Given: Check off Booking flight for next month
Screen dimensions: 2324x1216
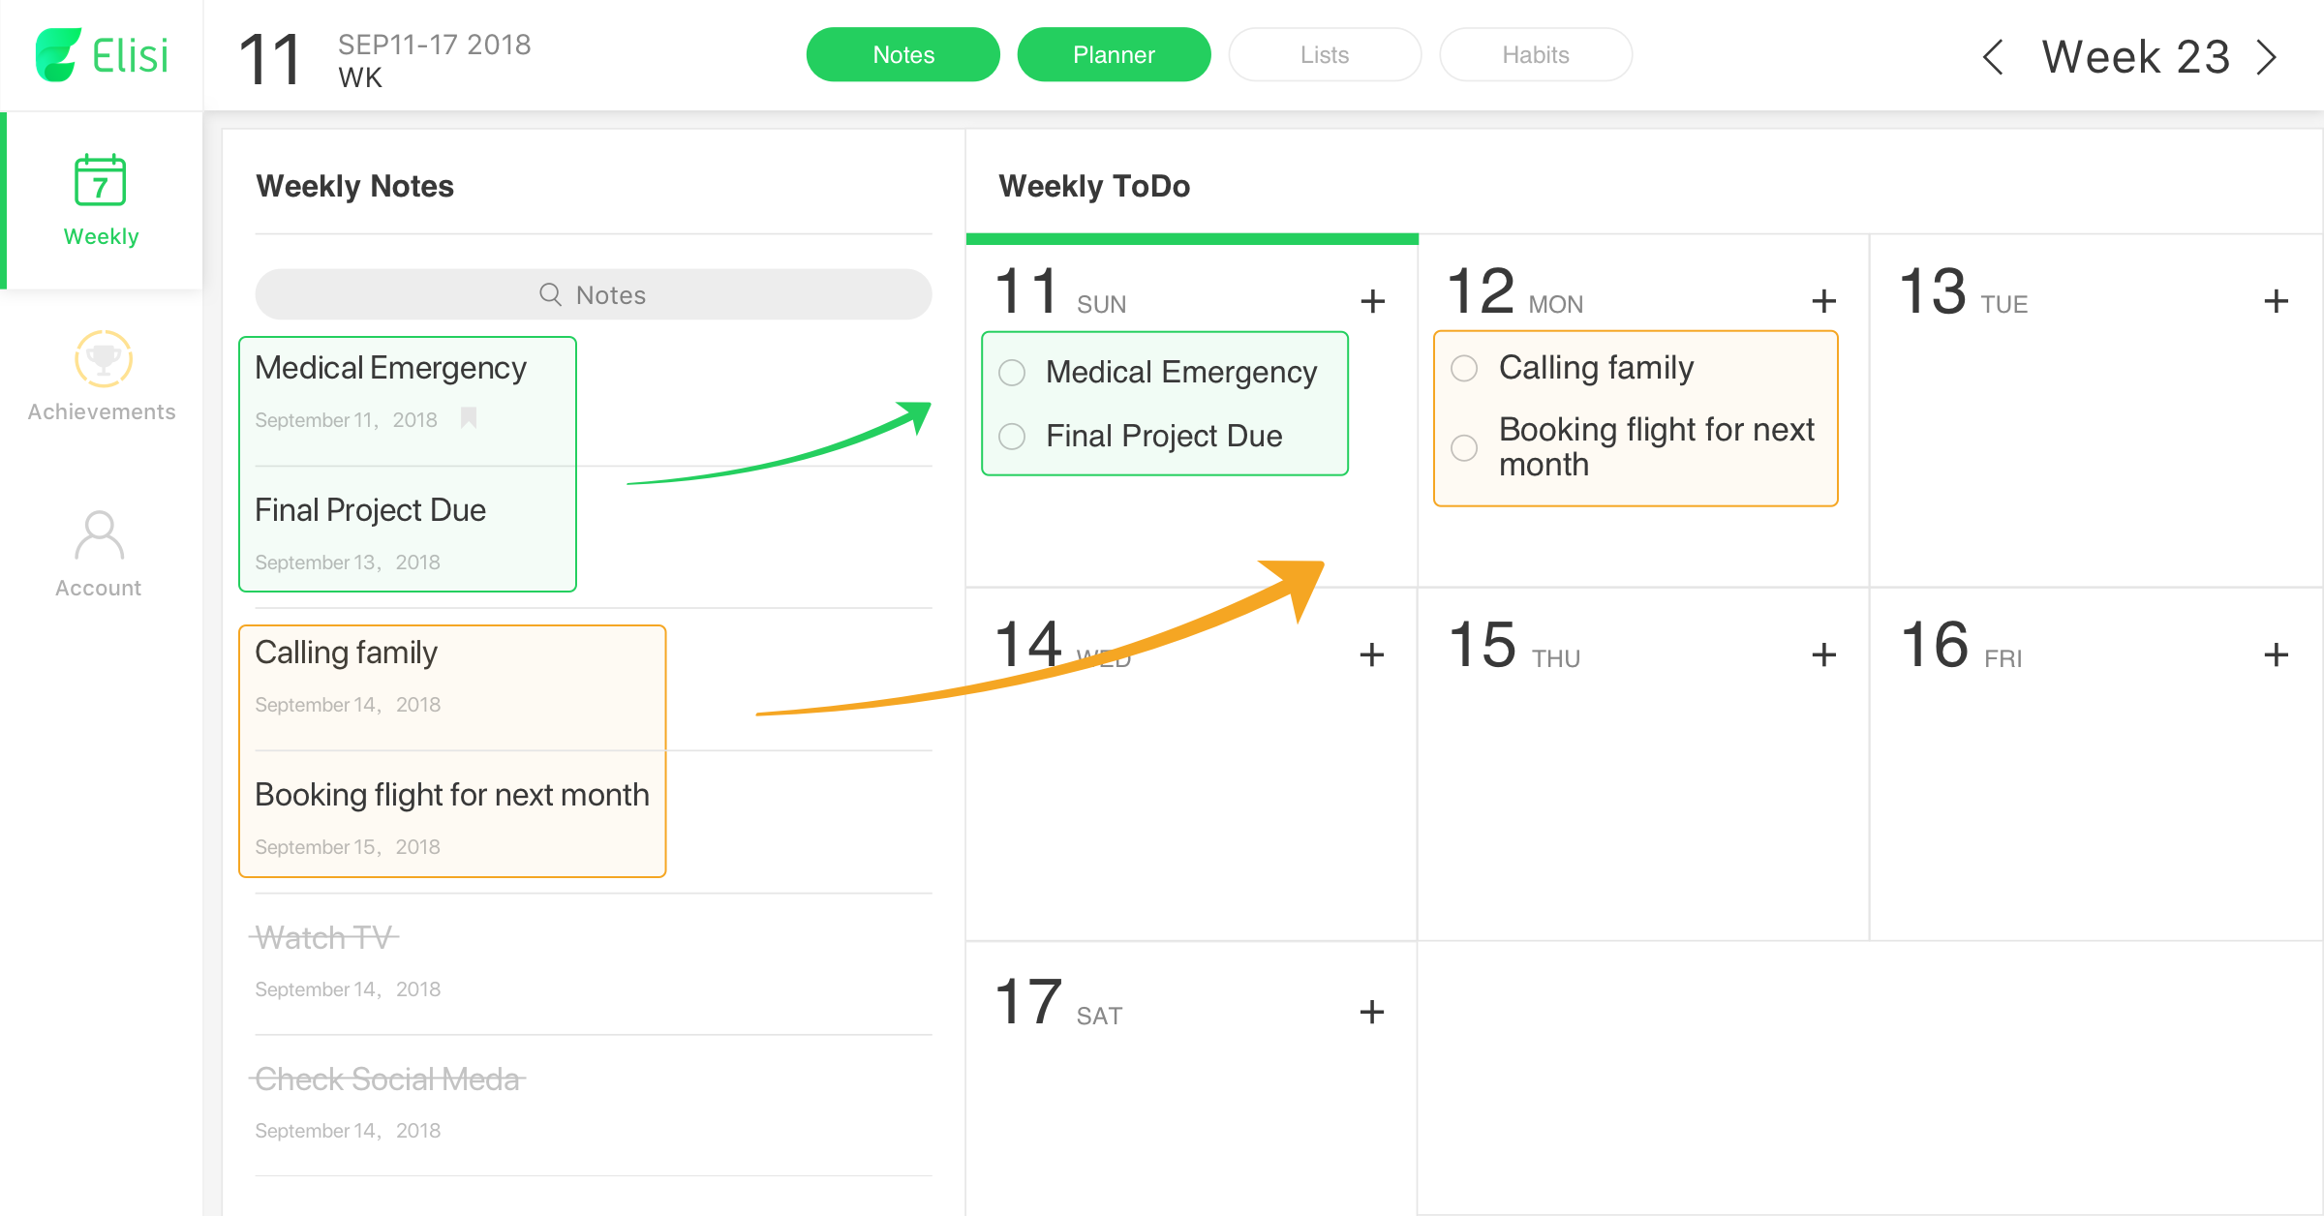Looking at the screenshot, I should 1464,447.
